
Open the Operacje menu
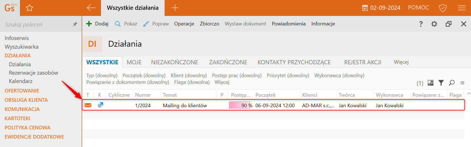point(184,24)
